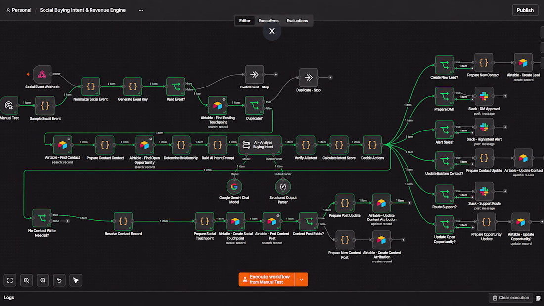The image size is (544, 306).
Task: Open Airtable - Find Existing Touchpoint node
Action: tap(218, 105)
